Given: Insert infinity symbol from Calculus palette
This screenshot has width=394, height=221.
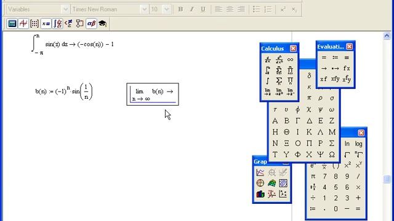Looking at the screenshot, I should (x=290, y=60).
